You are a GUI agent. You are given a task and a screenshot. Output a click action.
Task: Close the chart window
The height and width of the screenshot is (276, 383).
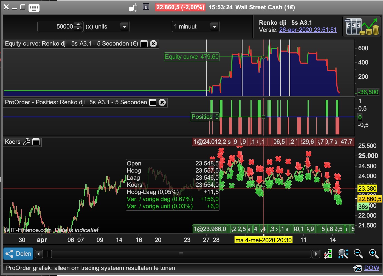pos(6,7)
